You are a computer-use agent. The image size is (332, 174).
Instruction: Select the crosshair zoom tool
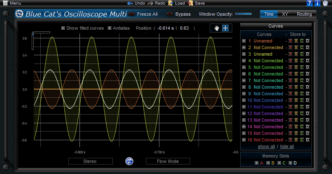point(225,28)
